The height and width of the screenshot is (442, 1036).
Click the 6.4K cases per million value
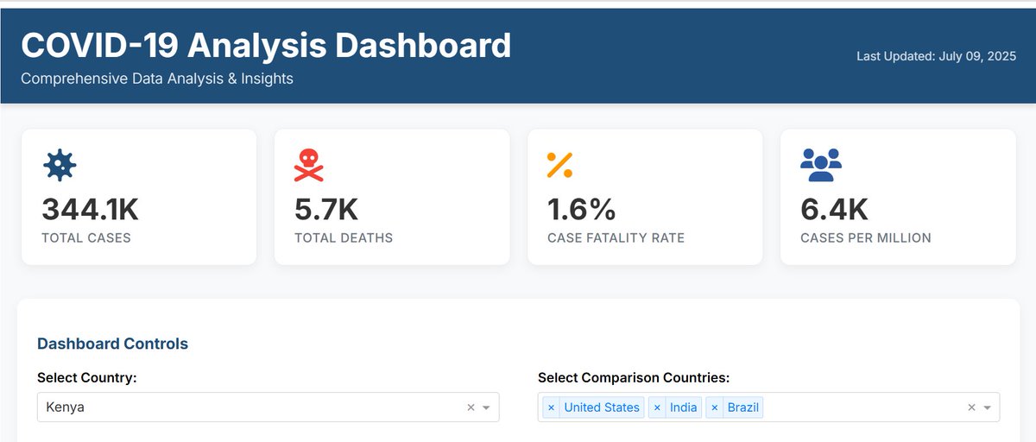tap(834, 209)
